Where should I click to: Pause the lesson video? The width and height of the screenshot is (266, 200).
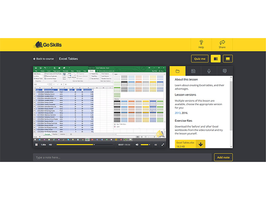[36, 145]
